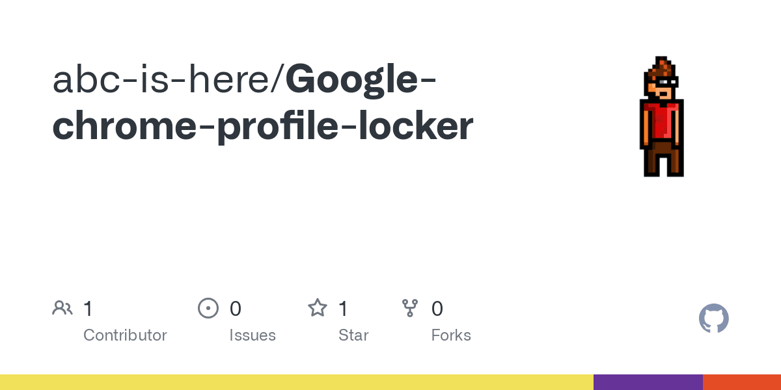Select the Star label
The image size is (781, 390).
point(353,335)
